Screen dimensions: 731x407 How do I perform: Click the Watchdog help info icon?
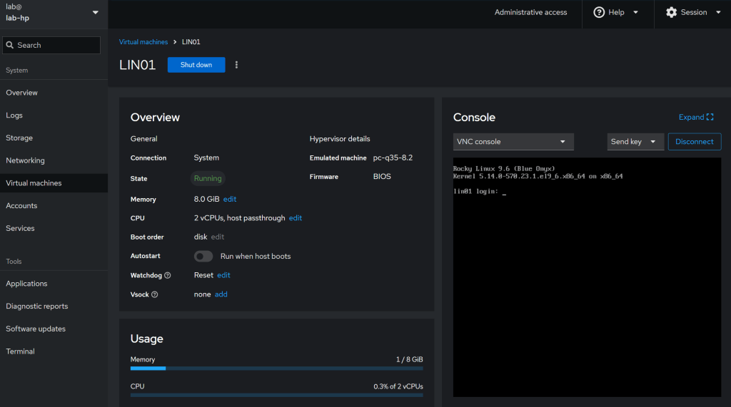168,275
